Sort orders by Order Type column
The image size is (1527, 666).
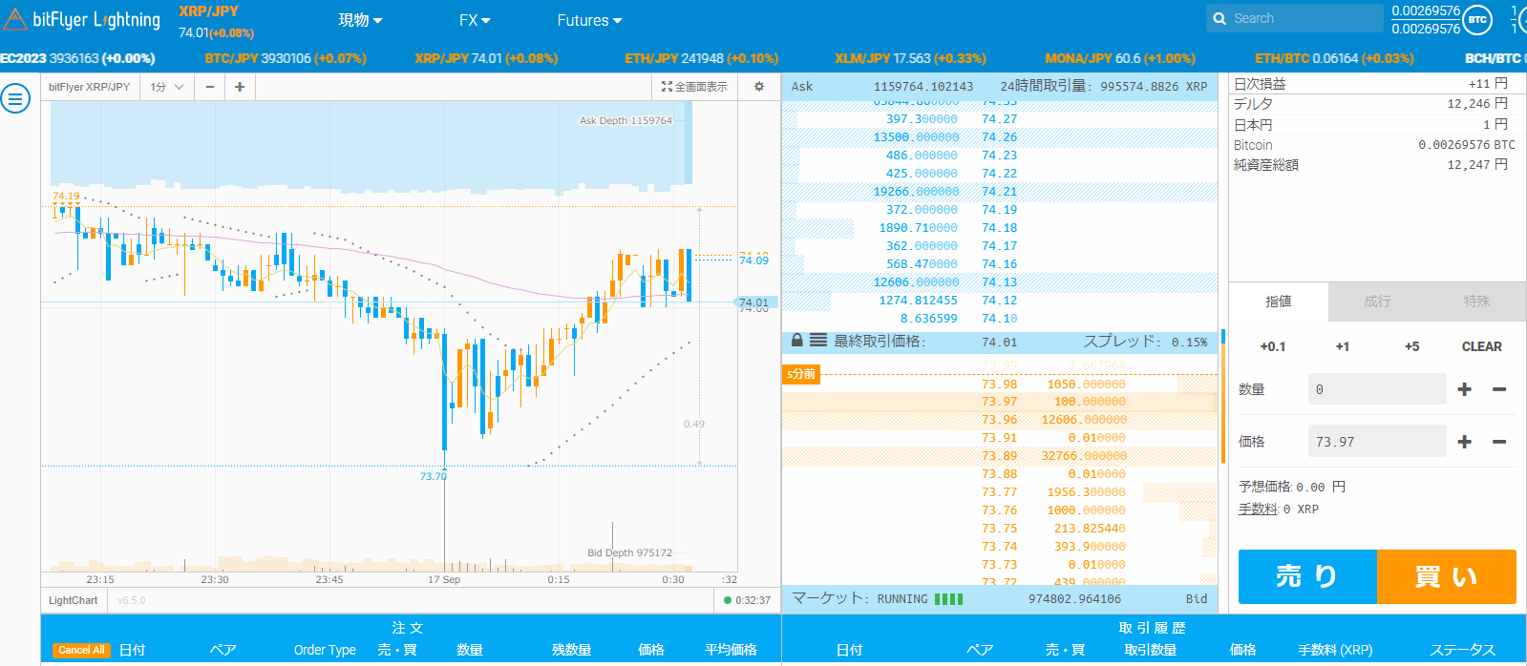tap(325, 650)
